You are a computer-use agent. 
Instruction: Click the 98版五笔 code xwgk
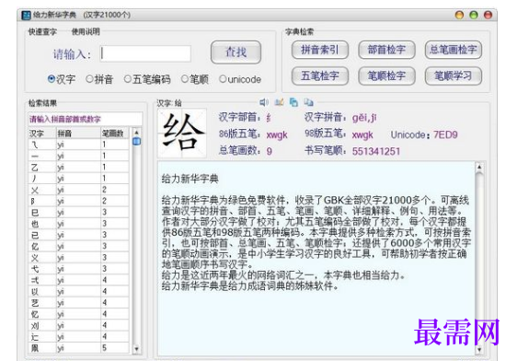tap(362, 134)
